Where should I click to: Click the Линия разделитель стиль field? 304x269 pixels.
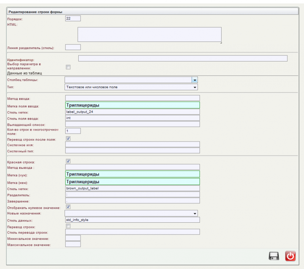72,47
